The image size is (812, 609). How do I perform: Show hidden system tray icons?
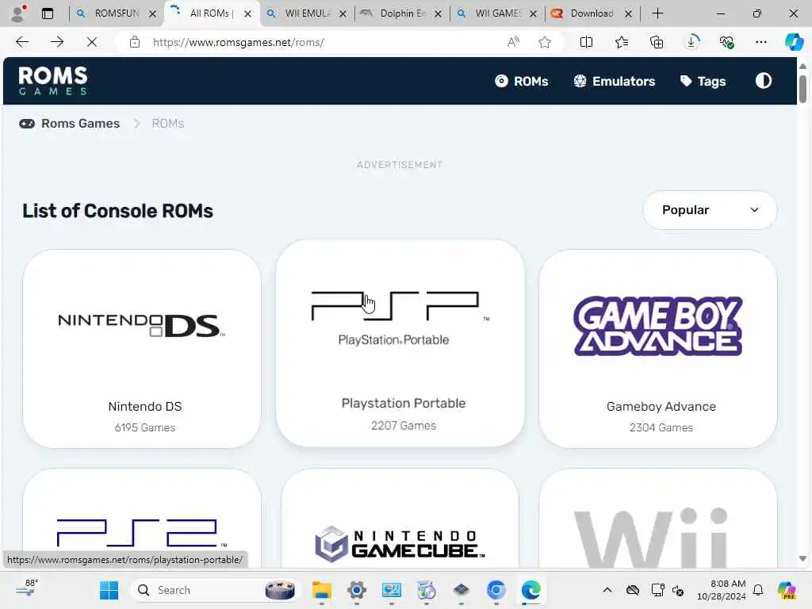(x=607, y=590)
